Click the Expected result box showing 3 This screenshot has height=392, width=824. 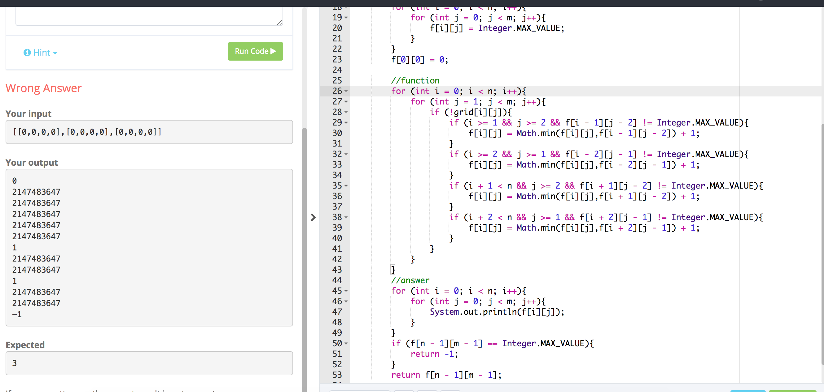pyautogui.click(x=149, y=363)
